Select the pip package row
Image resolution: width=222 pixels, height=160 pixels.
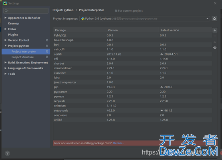(x=133, y=87)
